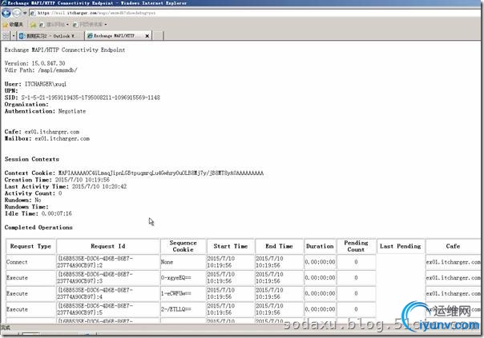Click the 'Pending Count' column header

[356, 246]
